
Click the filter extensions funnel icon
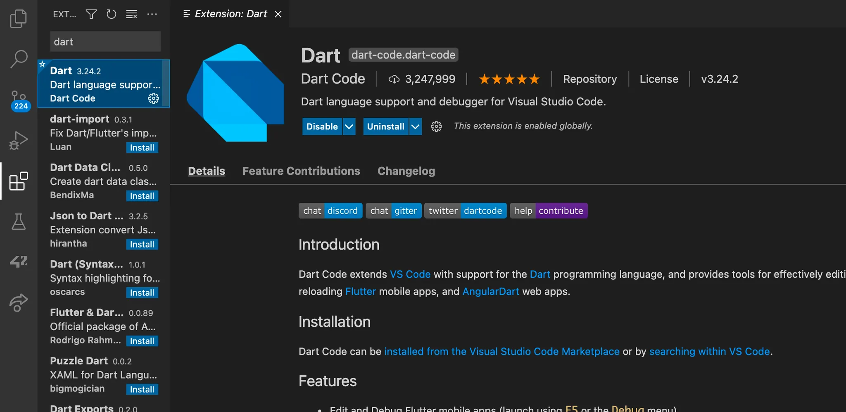tap(91, 14)
